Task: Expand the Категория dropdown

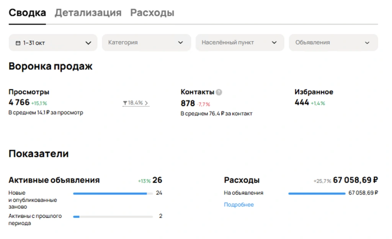Action: (146, 43)
